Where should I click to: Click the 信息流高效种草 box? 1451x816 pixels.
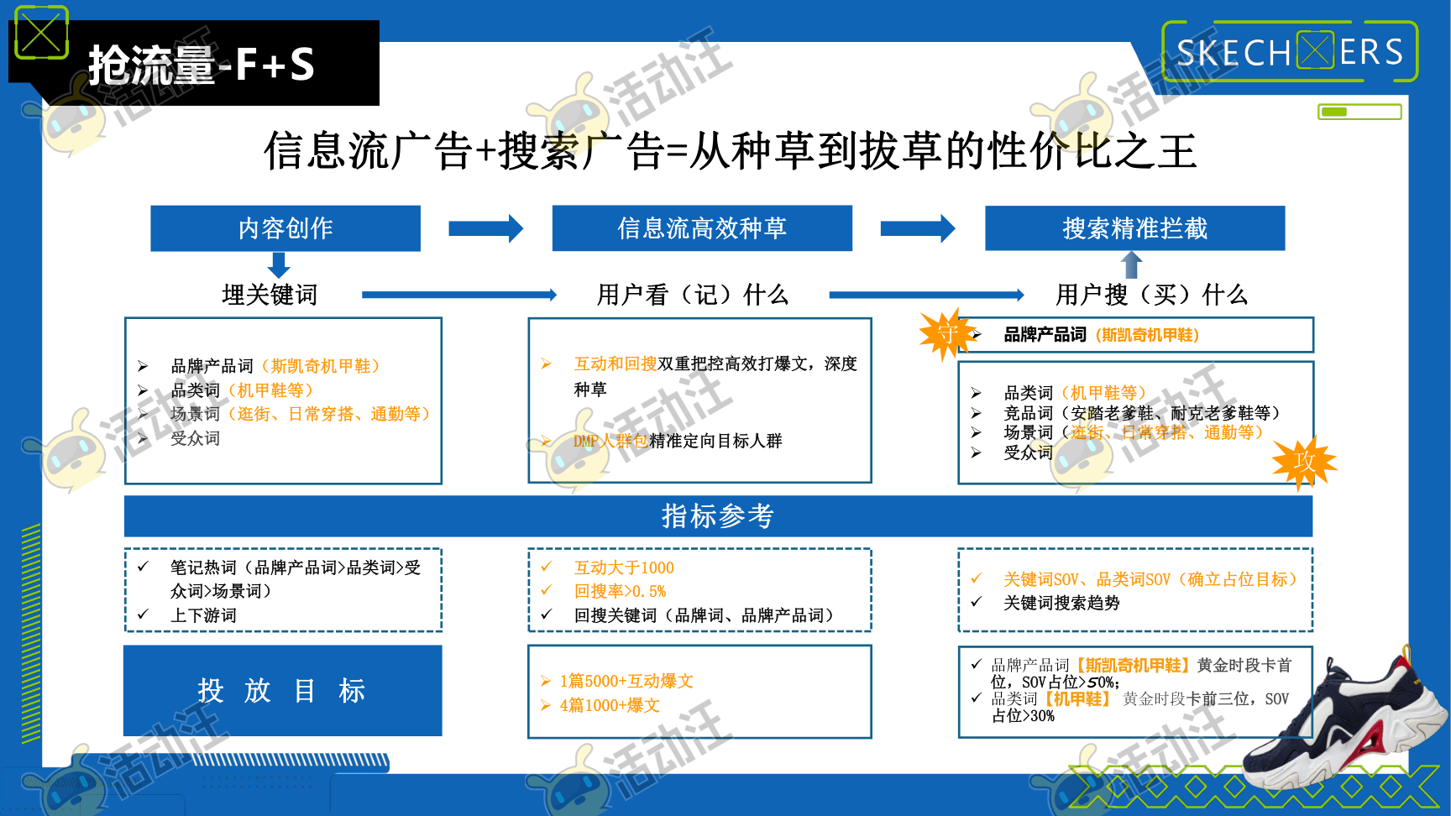click(x=702, y=228)
